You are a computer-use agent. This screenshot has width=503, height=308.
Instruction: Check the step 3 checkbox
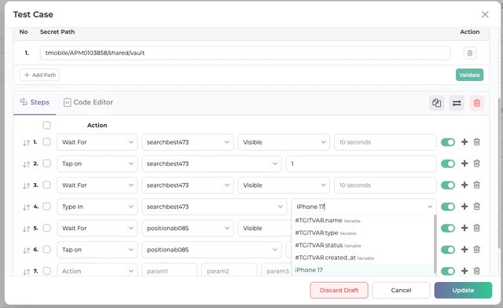tap(47, 185)
